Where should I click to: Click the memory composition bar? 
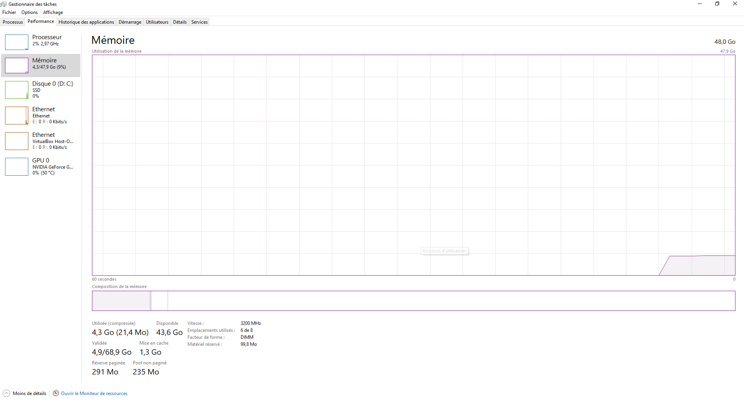tap(414, 301)
